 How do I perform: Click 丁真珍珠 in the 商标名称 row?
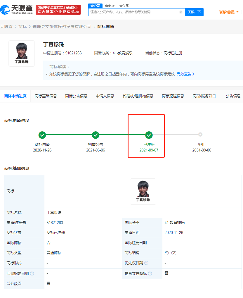[x=54, y=213]
